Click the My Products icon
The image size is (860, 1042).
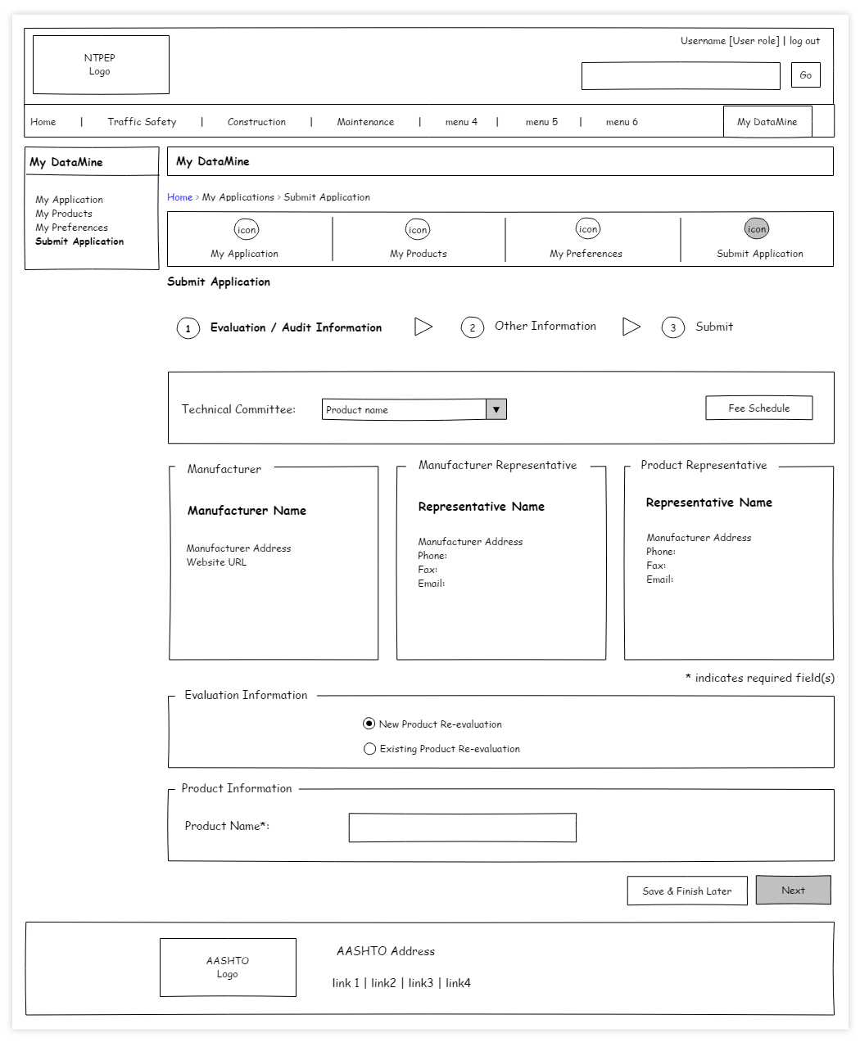[x=418, y=229]
